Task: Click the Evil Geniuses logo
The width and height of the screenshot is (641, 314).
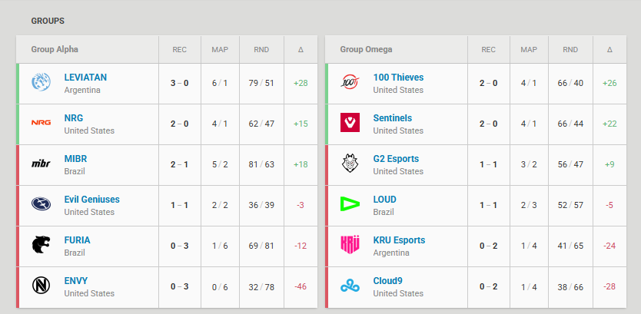Action: 42,203
